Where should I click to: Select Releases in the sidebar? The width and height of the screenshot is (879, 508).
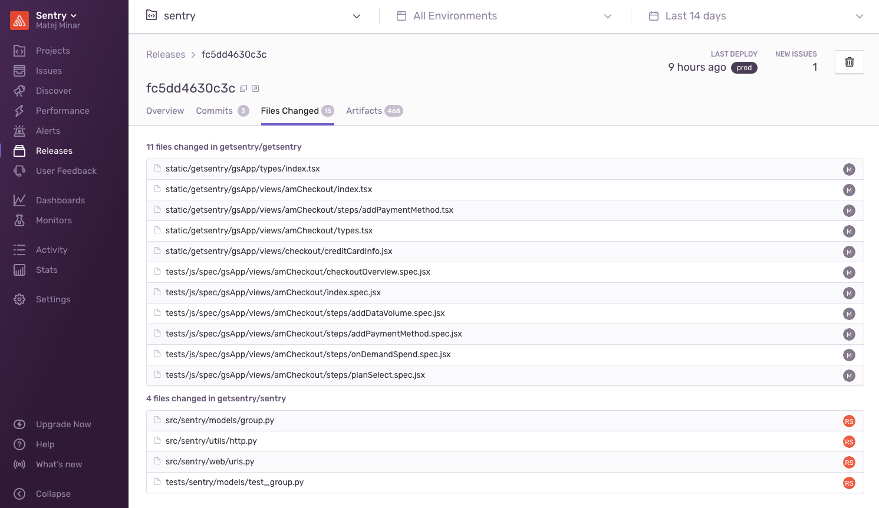click(54, 151)
